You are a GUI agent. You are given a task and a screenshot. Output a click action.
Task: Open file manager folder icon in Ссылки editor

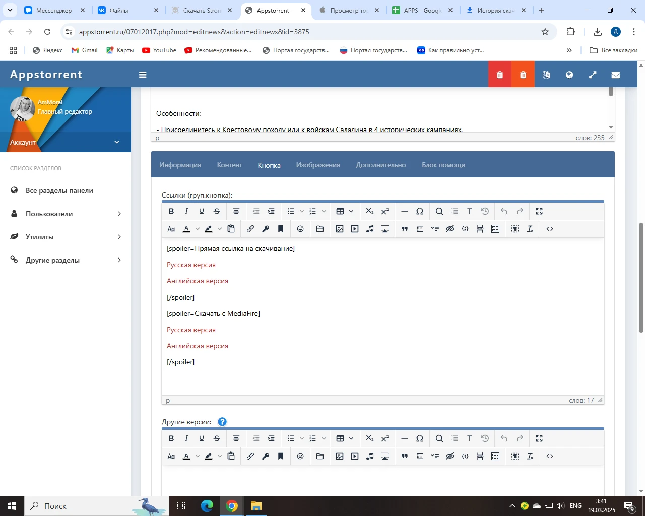320,229
